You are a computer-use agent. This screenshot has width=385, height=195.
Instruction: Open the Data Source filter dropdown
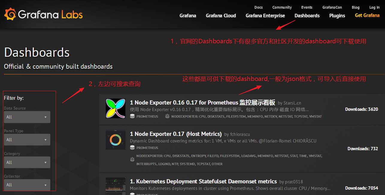click(27, 117)
